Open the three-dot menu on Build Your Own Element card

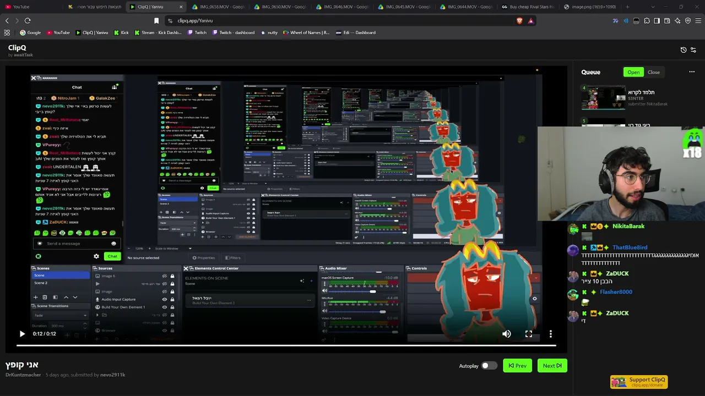tap(309, 300)
